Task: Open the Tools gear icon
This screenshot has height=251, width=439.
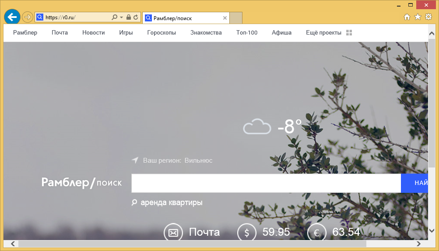Action: point(428,17)
